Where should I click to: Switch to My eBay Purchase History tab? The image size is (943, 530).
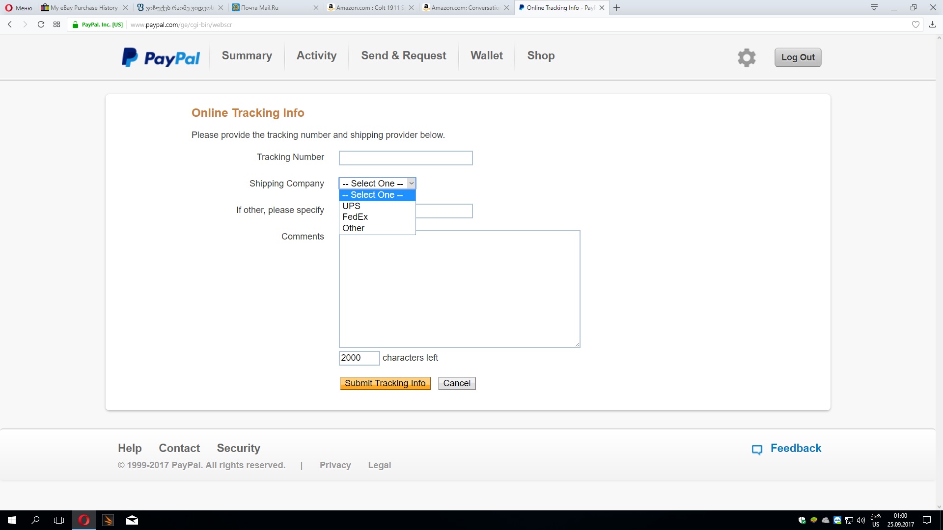pyautogui.click(x=83, y=8)
